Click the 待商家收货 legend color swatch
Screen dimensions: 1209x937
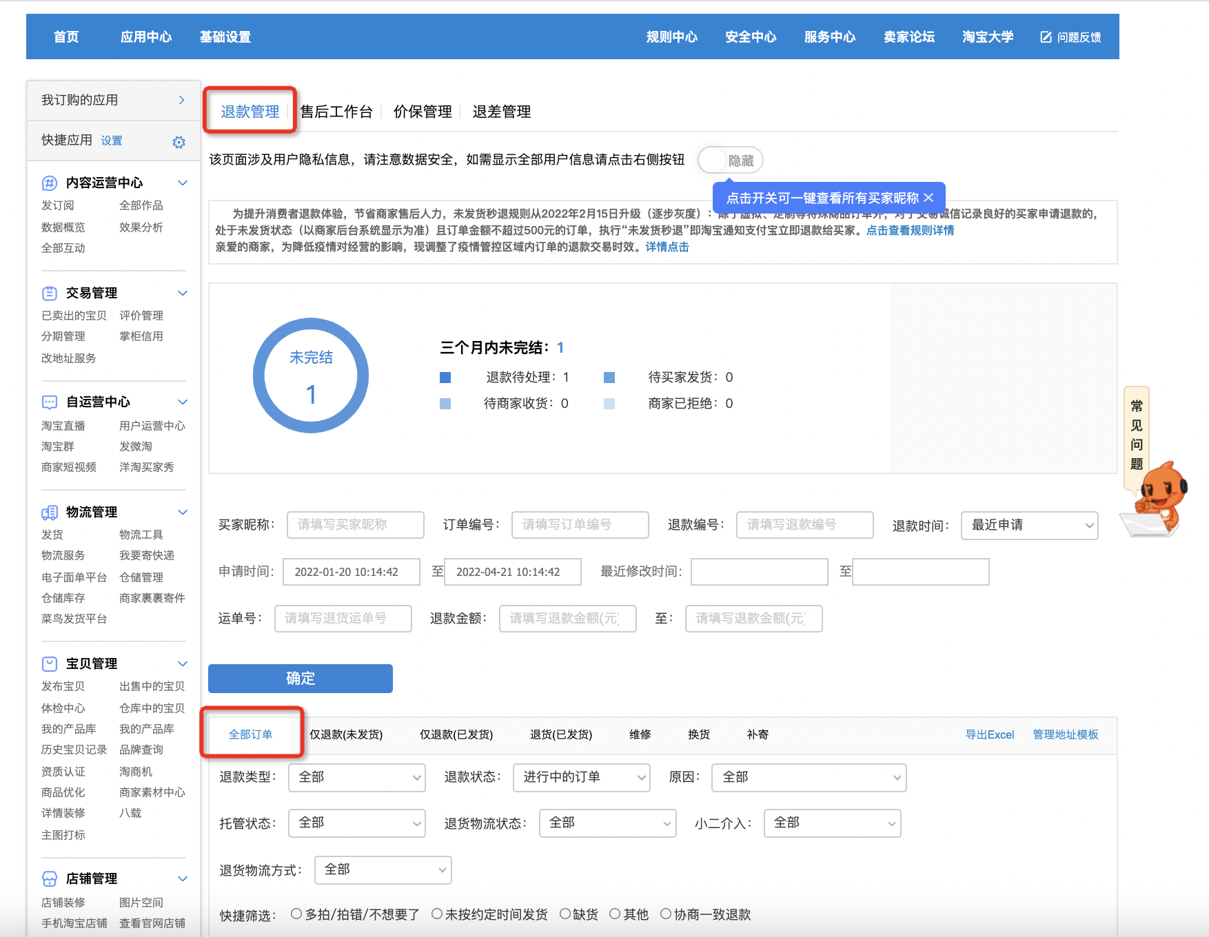tap(445, 404)
